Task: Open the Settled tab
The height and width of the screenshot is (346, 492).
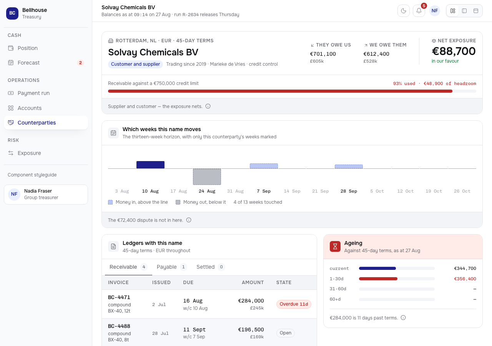Action: pos(211,267)
